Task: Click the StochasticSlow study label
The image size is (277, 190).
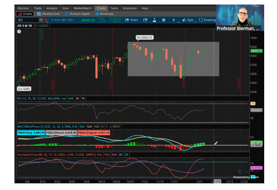Action: click(60, 154)
